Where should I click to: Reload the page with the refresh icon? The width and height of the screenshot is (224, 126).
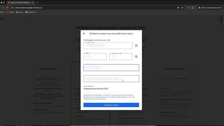pyautogui.click(x=7, y=8)
